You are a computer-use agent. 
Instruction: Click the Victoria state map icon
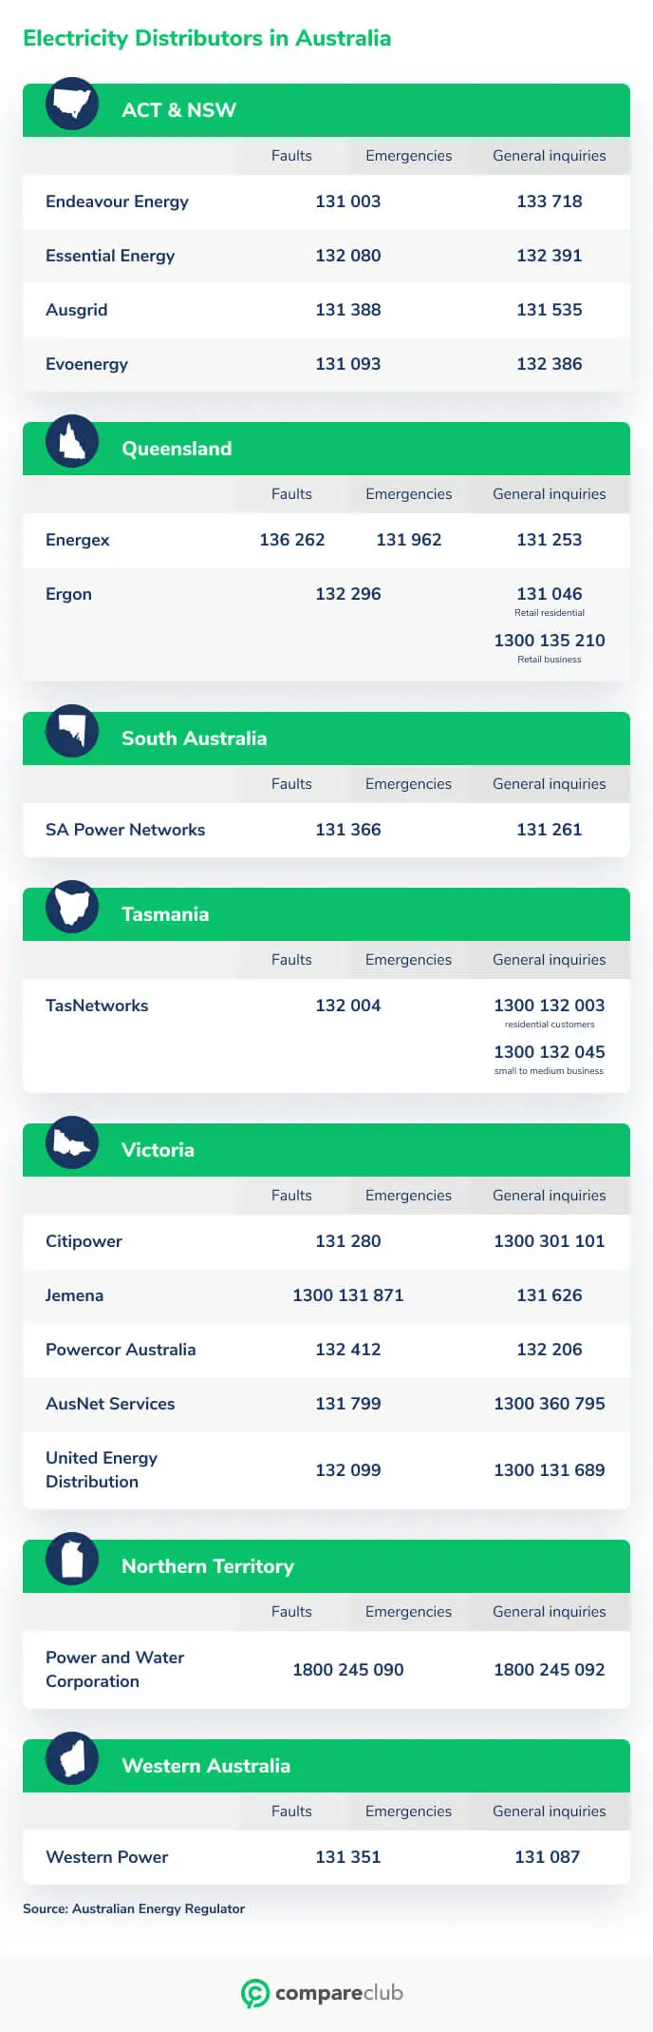tap(72, 1143)
